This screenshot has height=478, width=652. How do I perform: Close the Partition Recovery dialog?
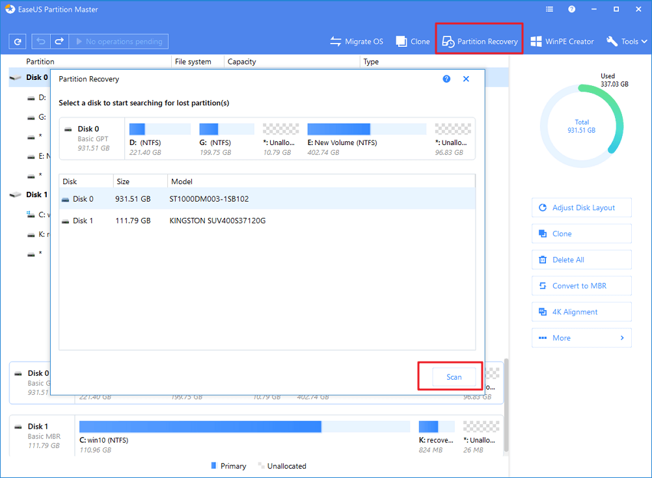pyautogui.click(x=466, y=79)
